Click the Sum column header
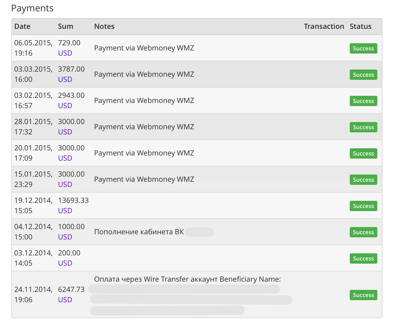The height and width of the screenshot is (329, 400). click(65, 26)
